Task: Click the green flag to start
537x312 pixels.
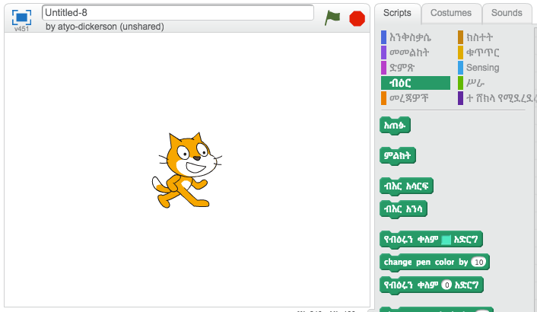Action: 332,18
